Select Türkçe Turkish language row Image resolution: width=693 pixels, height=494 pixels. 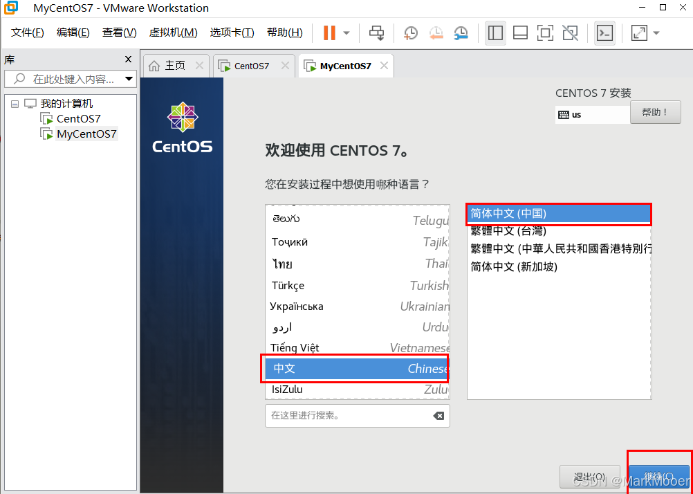[358, 285]
